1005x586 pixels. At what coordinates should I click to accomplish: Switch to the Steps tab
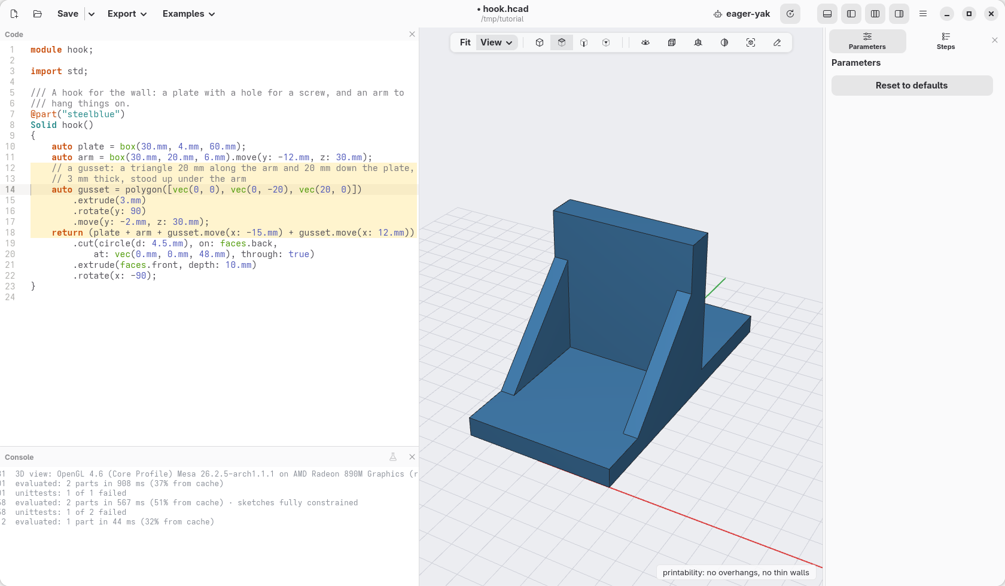point(946,41)
